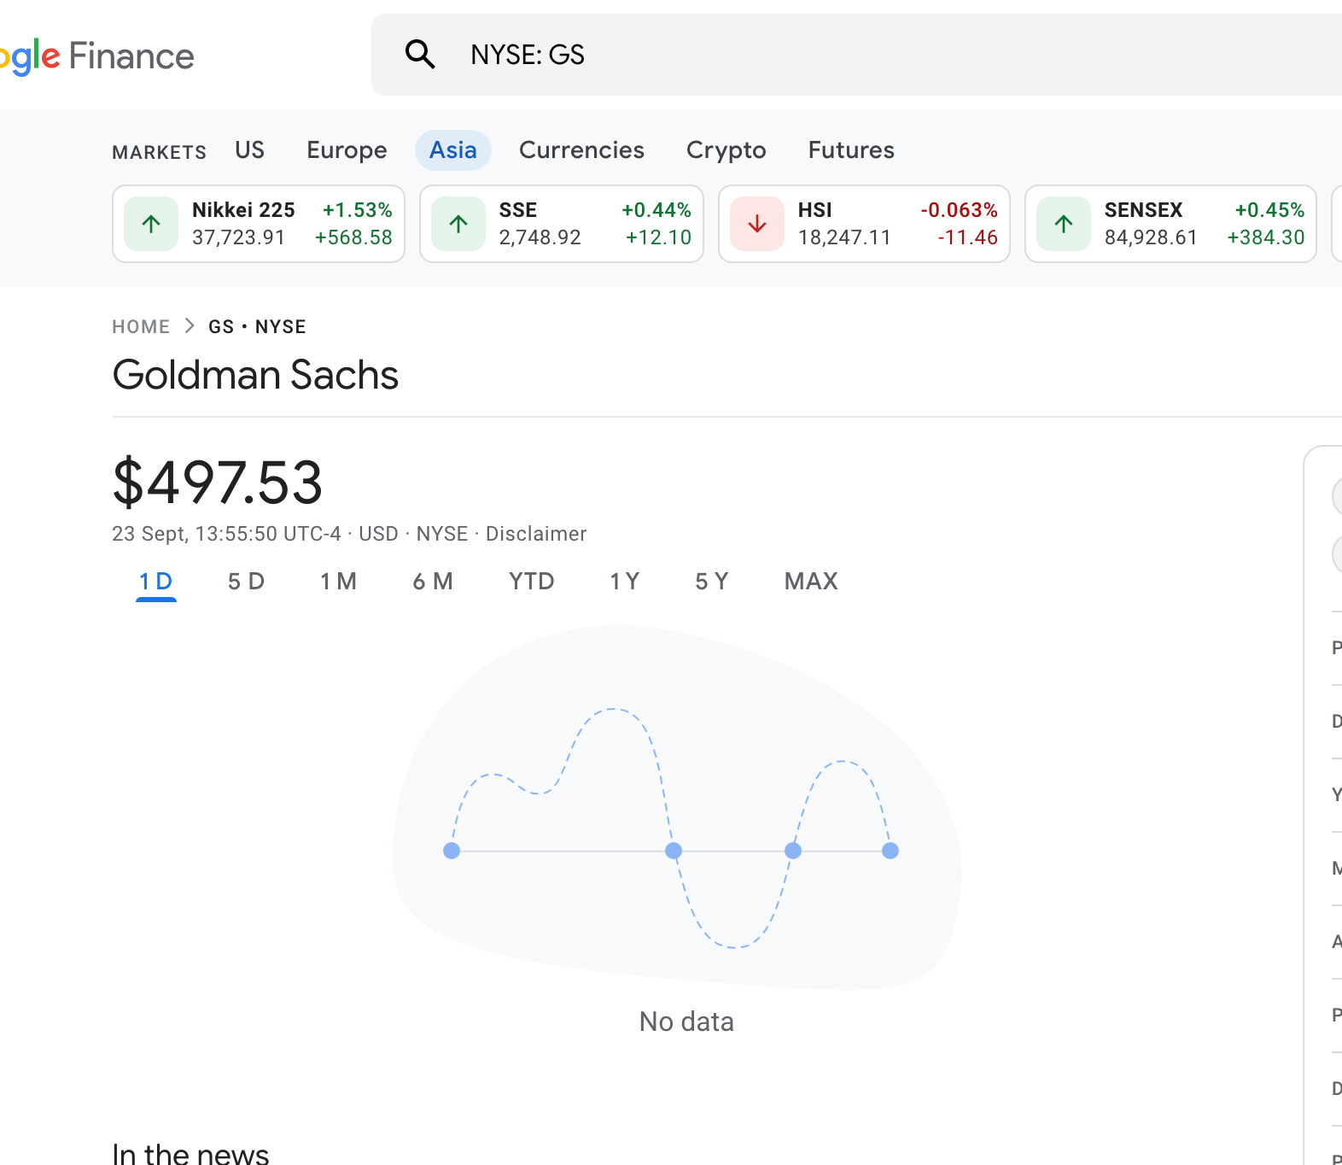Click the Goldman Sachs heading
The height and width of the screenshot is (1165, 1342).
click(x=255, y=375)
